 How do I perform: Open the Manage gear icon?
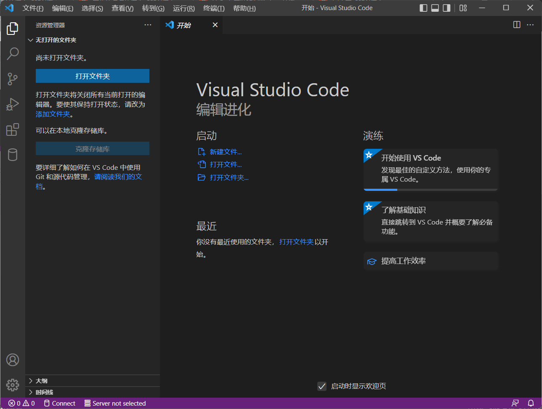(13, 385)
